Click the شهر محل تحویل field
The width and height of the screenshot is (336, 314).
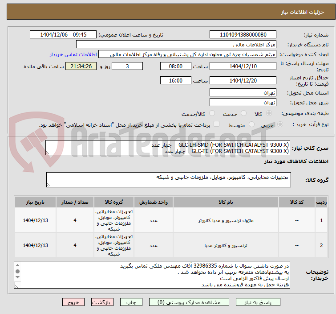point(243,103)
